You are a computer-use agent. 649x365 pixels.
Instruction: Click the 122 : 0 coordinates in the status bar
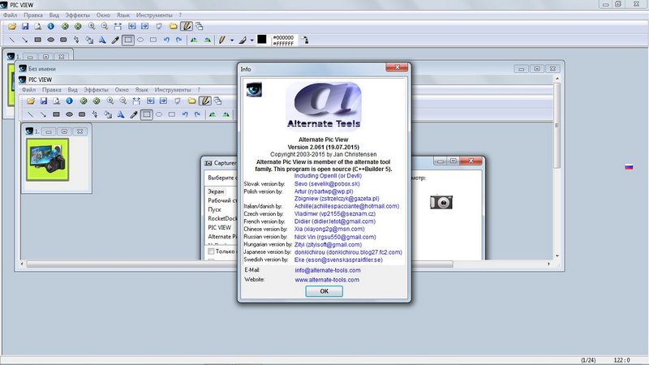621,360
